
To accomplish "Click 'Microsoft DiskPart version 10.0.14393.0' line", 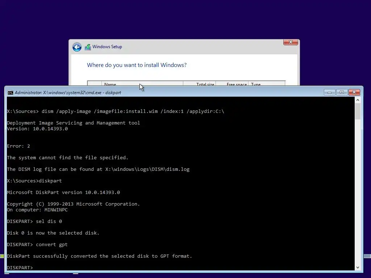I will pyautogui.click(x=63, y=193).
